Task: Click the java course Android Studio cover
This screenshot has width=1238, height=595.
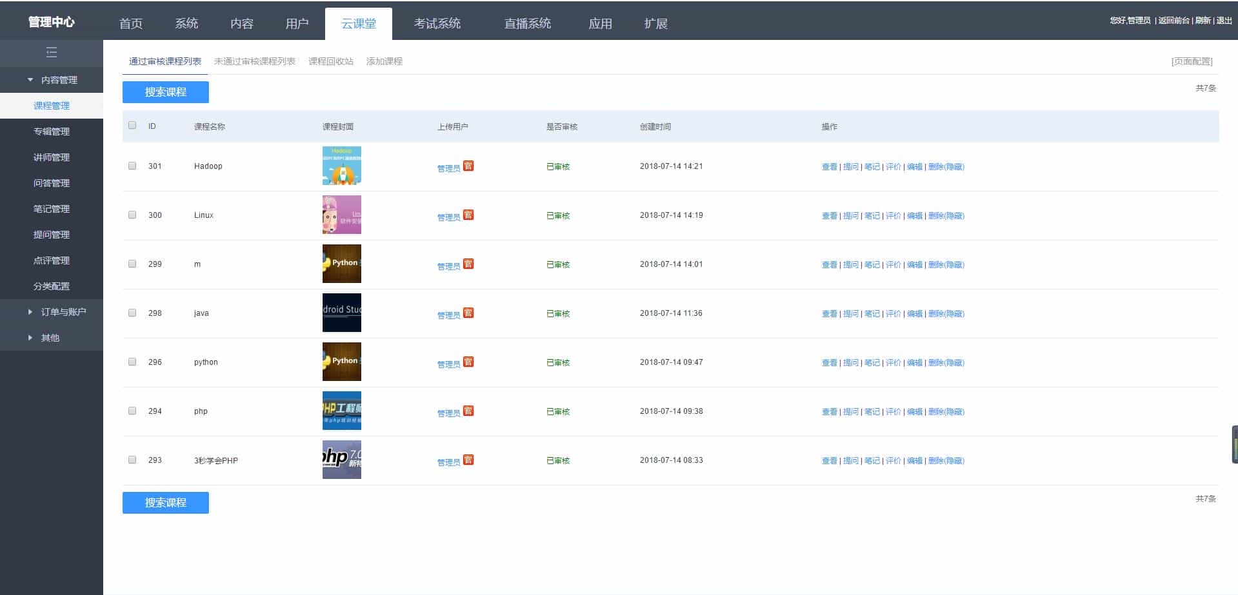Action: coord(341,313)
